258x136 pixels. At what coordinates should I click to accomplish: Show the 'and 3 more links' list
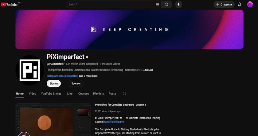tap(88, 76)
